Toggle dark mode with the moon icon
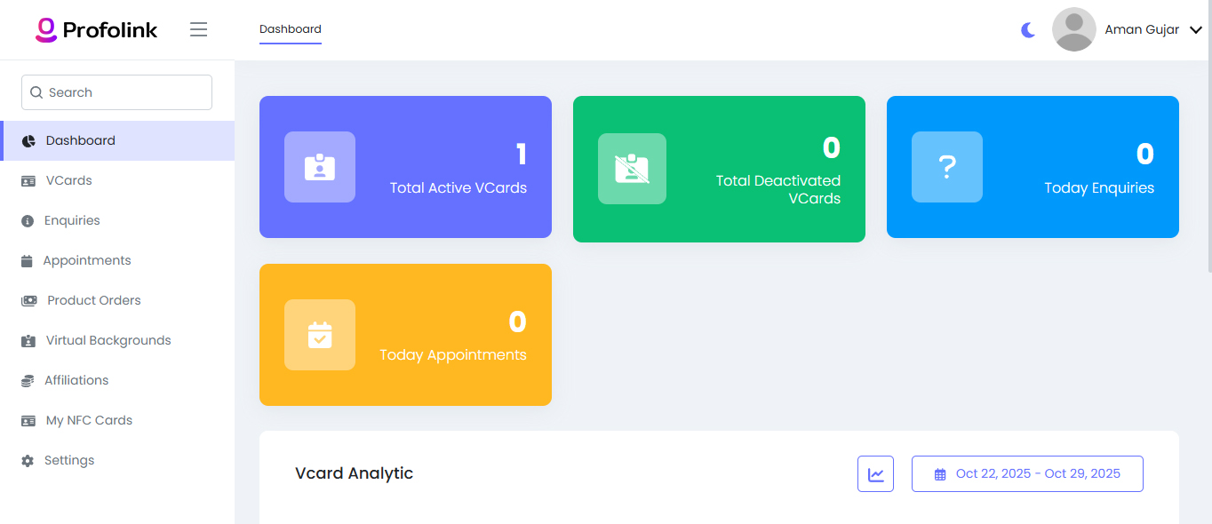Screen dimensions: 1212x524 (1027, 29)
